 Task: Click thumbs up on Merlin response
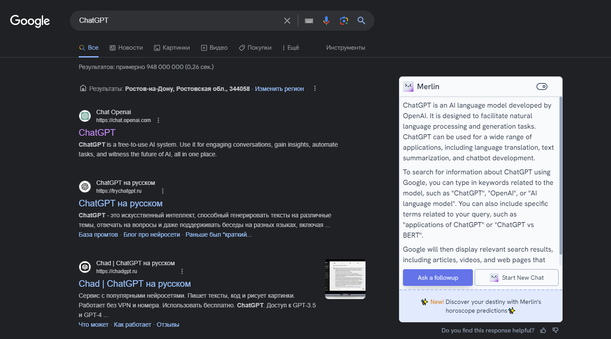pos(543,330)
